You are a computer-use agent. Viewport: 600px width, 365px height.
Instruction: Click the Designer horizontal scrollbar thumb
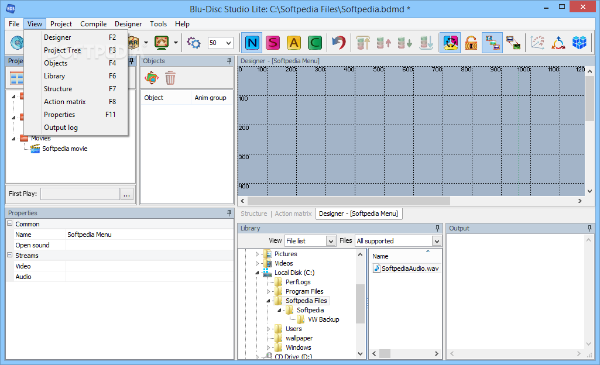(x=349, y=201)
